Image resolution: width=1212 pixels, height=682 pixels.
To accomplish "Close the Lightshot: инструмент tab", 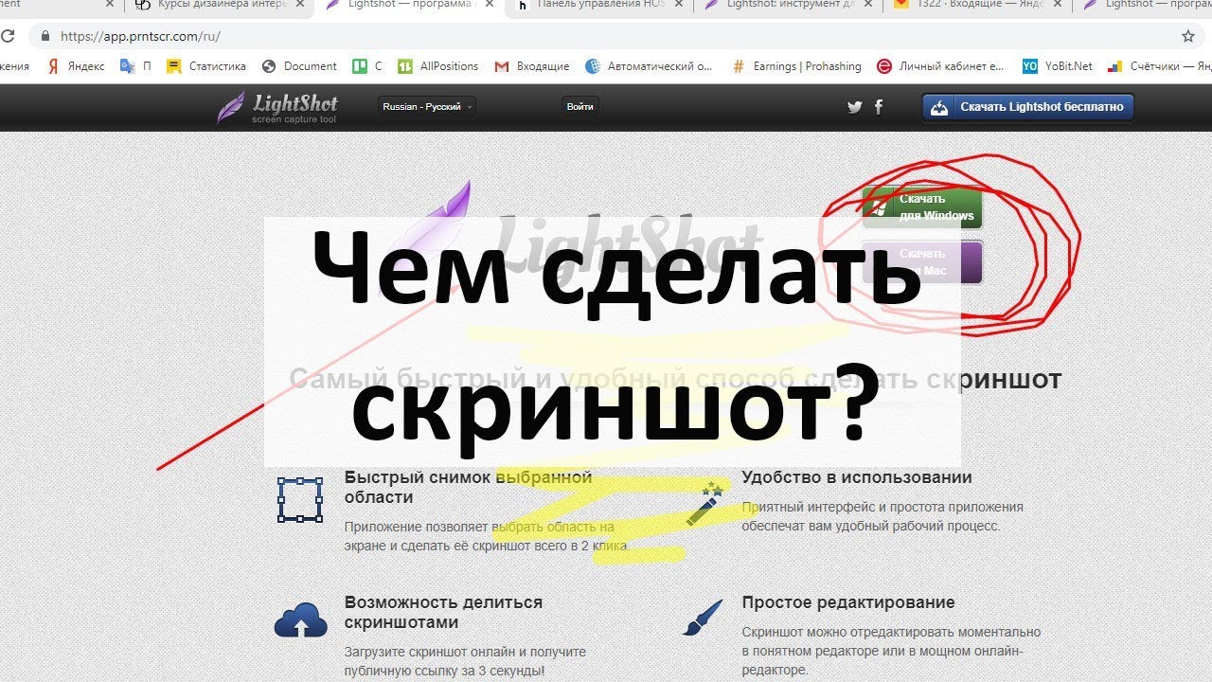I will tap(868, 5).
